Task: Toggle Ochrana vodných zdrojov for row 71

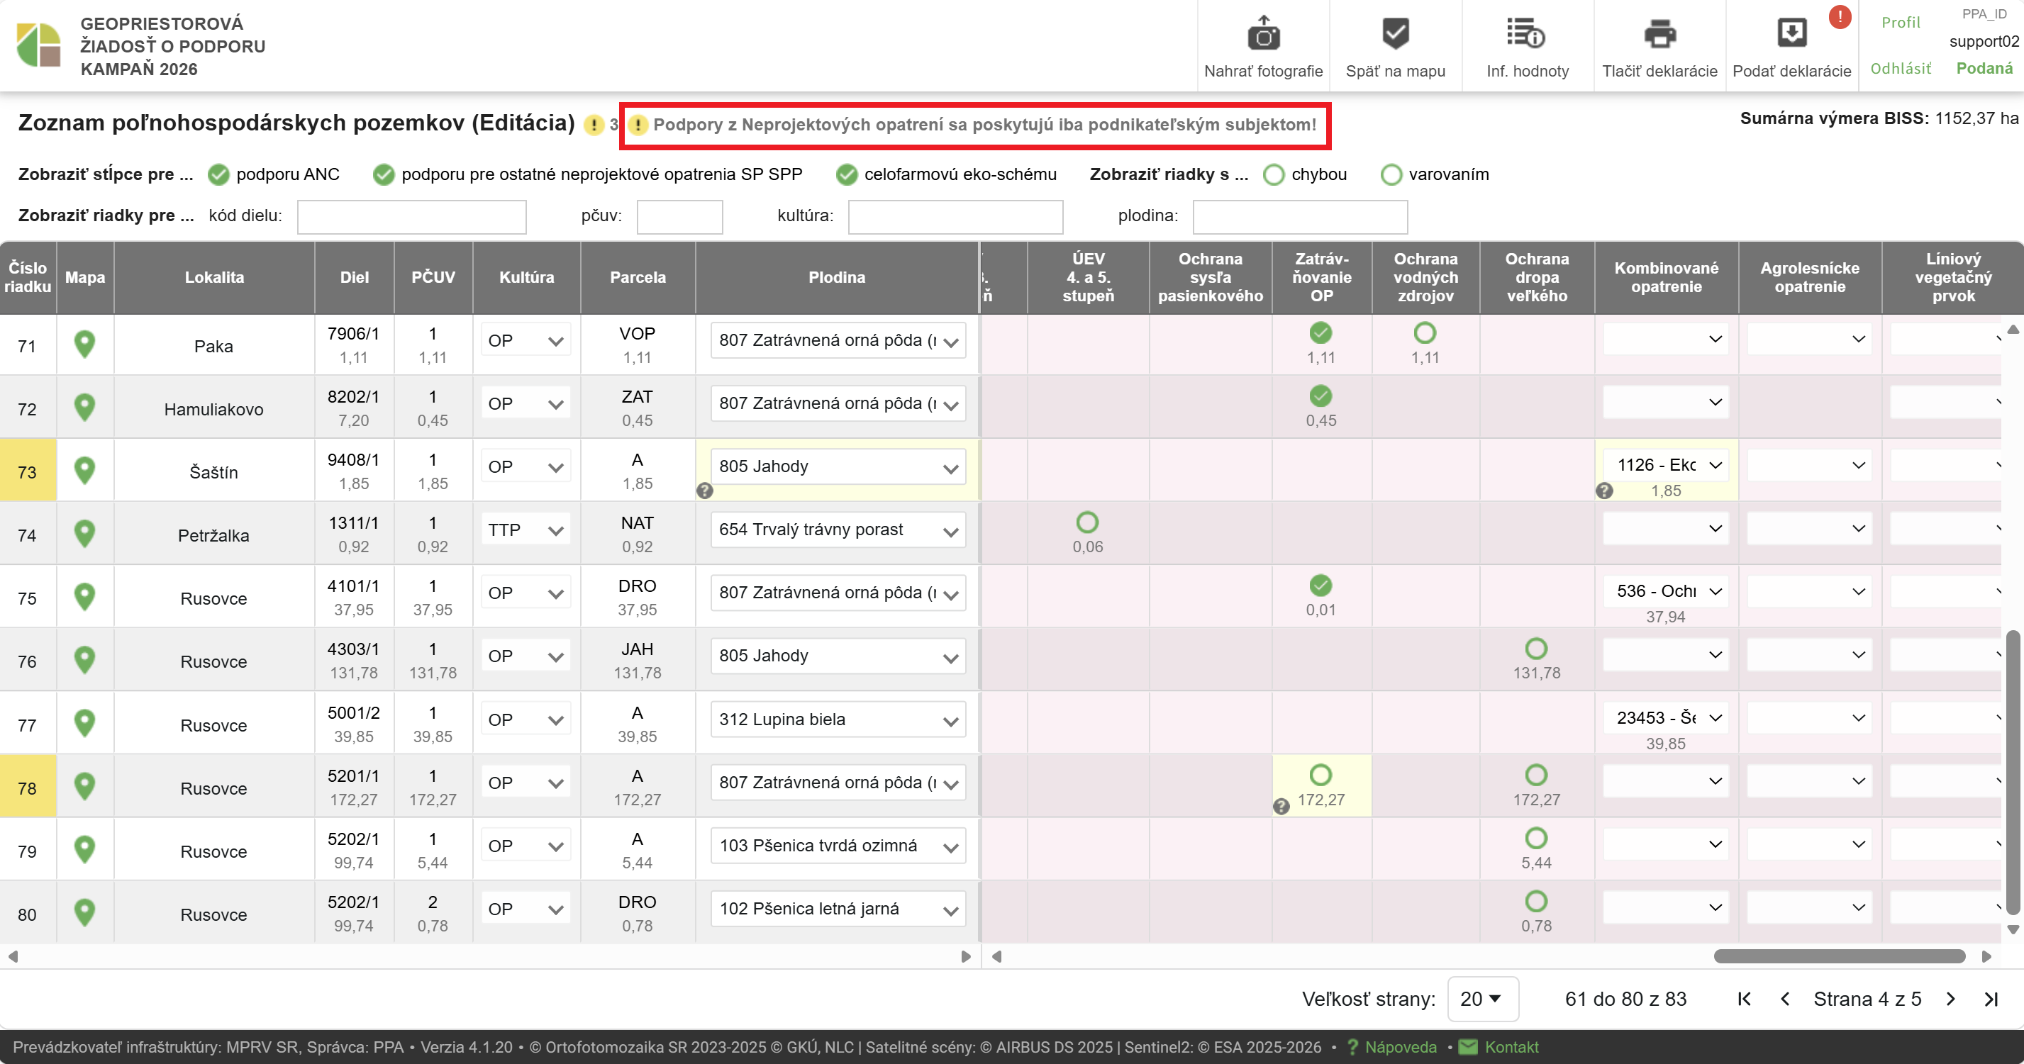Action: coord(1424,333)
